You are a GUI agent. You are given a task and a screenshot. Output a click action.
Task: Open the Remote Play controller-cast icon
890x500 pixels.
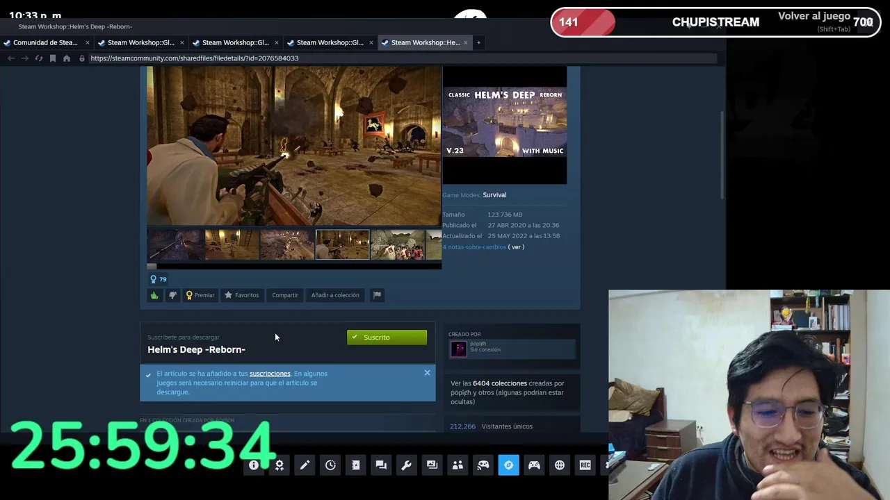pos(483,465)
